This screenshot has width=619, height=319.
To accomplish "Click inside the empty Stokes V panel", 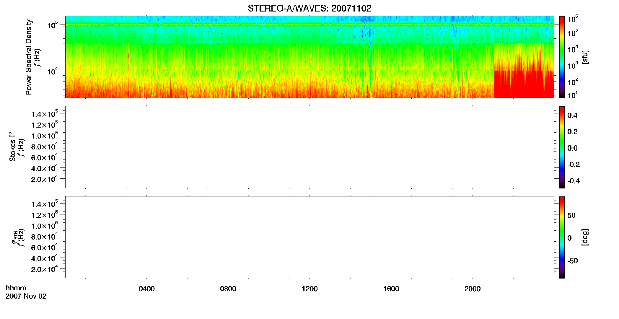I will (x=309, y=147).
